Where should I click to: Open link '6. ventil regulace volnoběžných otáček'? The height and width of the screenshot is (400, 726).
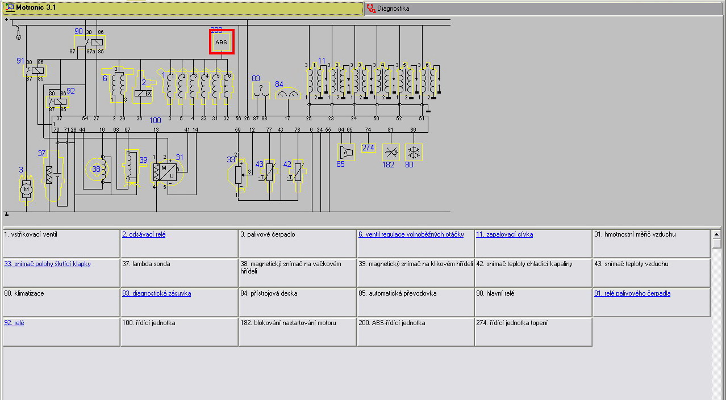click(x=411, y=234)
